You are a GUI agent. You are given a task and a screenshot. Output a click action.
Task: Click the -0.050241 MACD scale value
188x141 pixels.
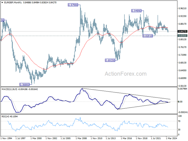point(183,112)
